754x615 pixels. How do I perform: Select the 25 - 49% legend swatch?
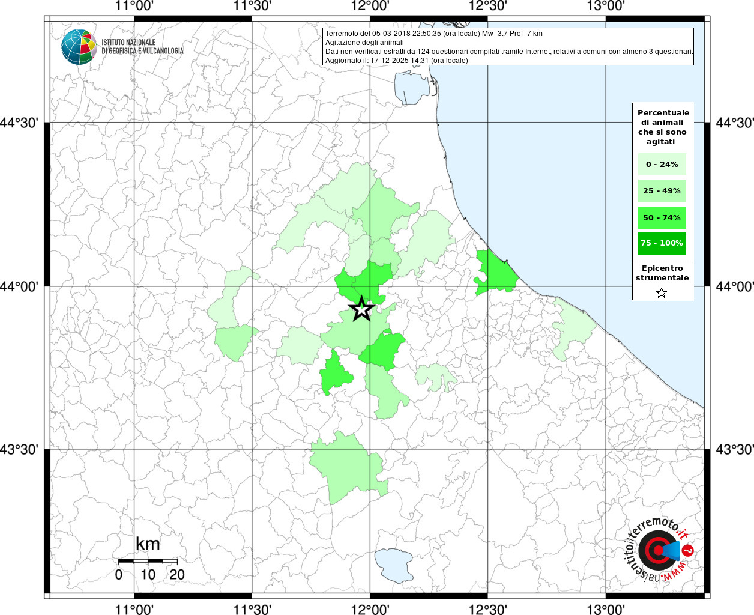point(662,191)
